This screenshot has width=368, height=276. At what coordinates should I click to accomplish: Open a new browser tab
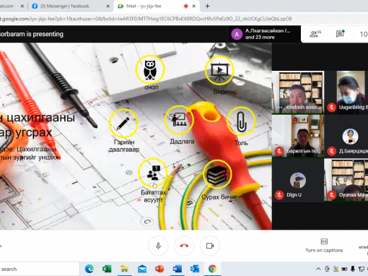(x=207, y=7)
